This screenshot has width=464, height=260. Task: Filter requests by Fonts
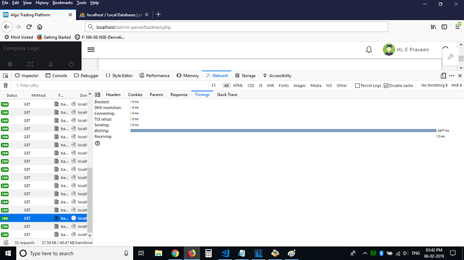tap(284, 85)
